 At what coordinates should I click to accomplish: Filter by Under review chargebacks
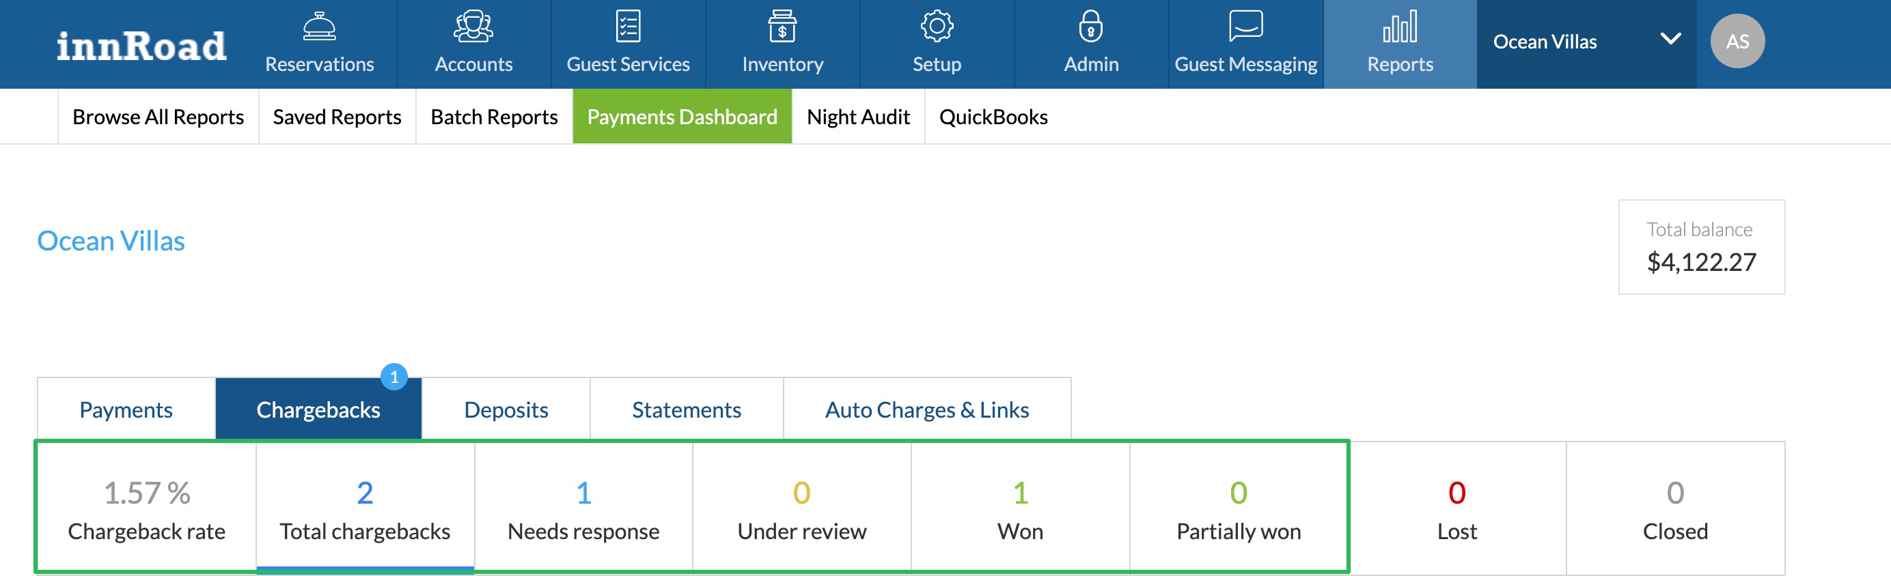(801, 508)
